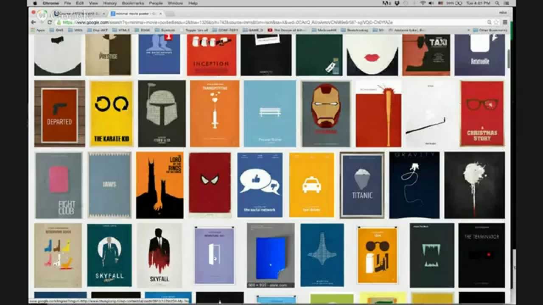The height and width of the screenshot is (305, 543).
Task: Open the Jaws gray poster
Action: (109, 185)
